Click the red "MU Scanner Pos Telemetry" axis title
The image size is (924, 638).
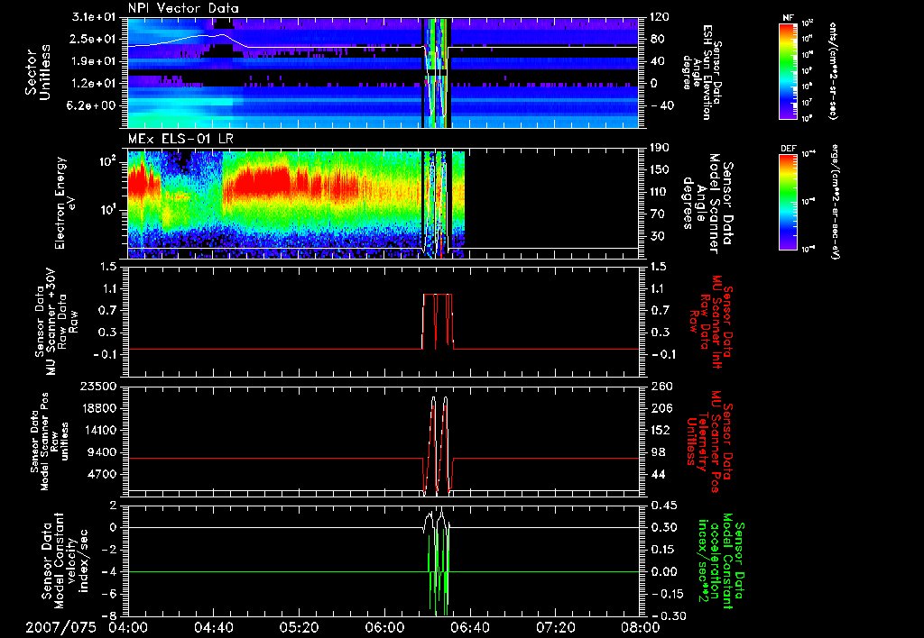click(x=708, y=442)
